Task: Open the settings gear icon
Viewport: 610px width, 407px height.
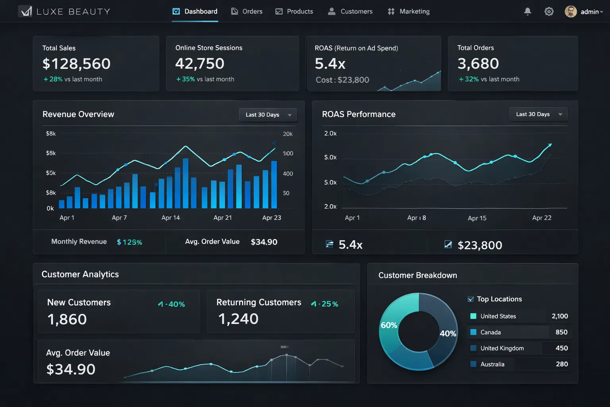Action: point(549,12)
